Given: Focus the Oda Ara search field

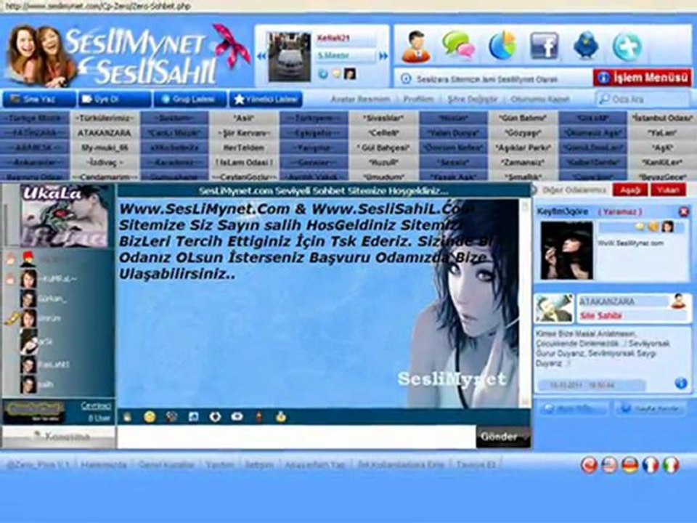Looking at the screenshot, I should [643, 100].
